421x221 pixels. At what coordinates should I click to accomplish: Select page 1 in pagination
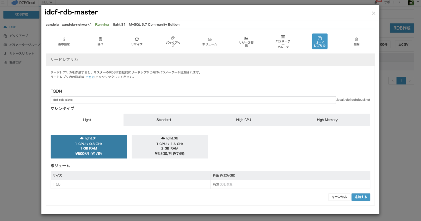[401, 80]
